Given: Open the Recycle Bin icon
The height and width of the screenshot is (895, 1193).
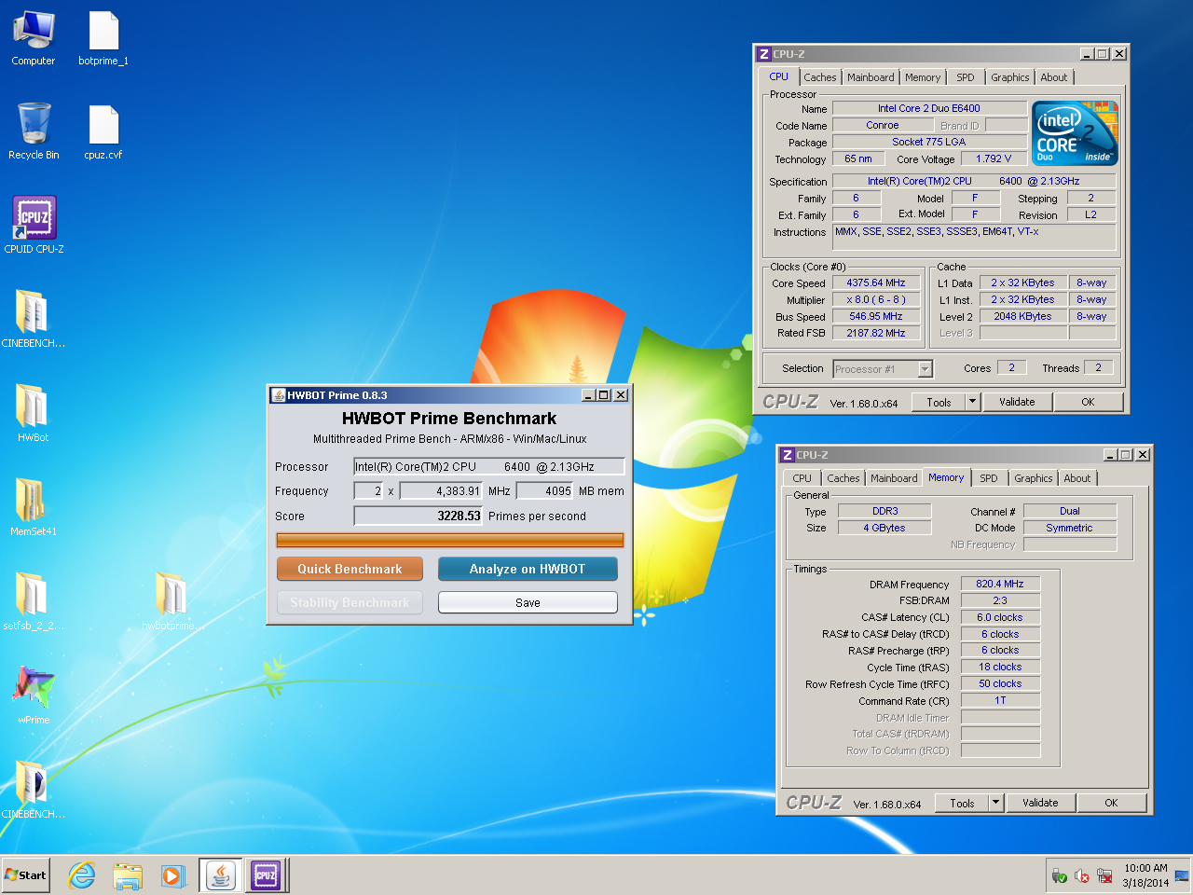Looking at the screenshot, I should pos(34,131).
